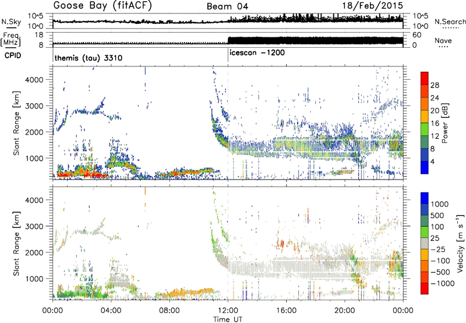Click the '12:00' time axis tick
This screenshot has width=466, height=323.
pyautogui.click(x=228, y=311)
